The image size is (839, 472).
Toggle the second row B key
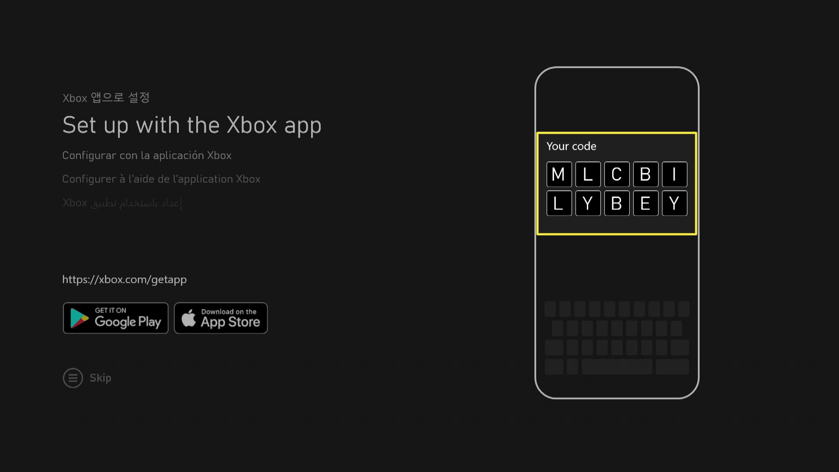pyautogui.click(x=616, y=203)
